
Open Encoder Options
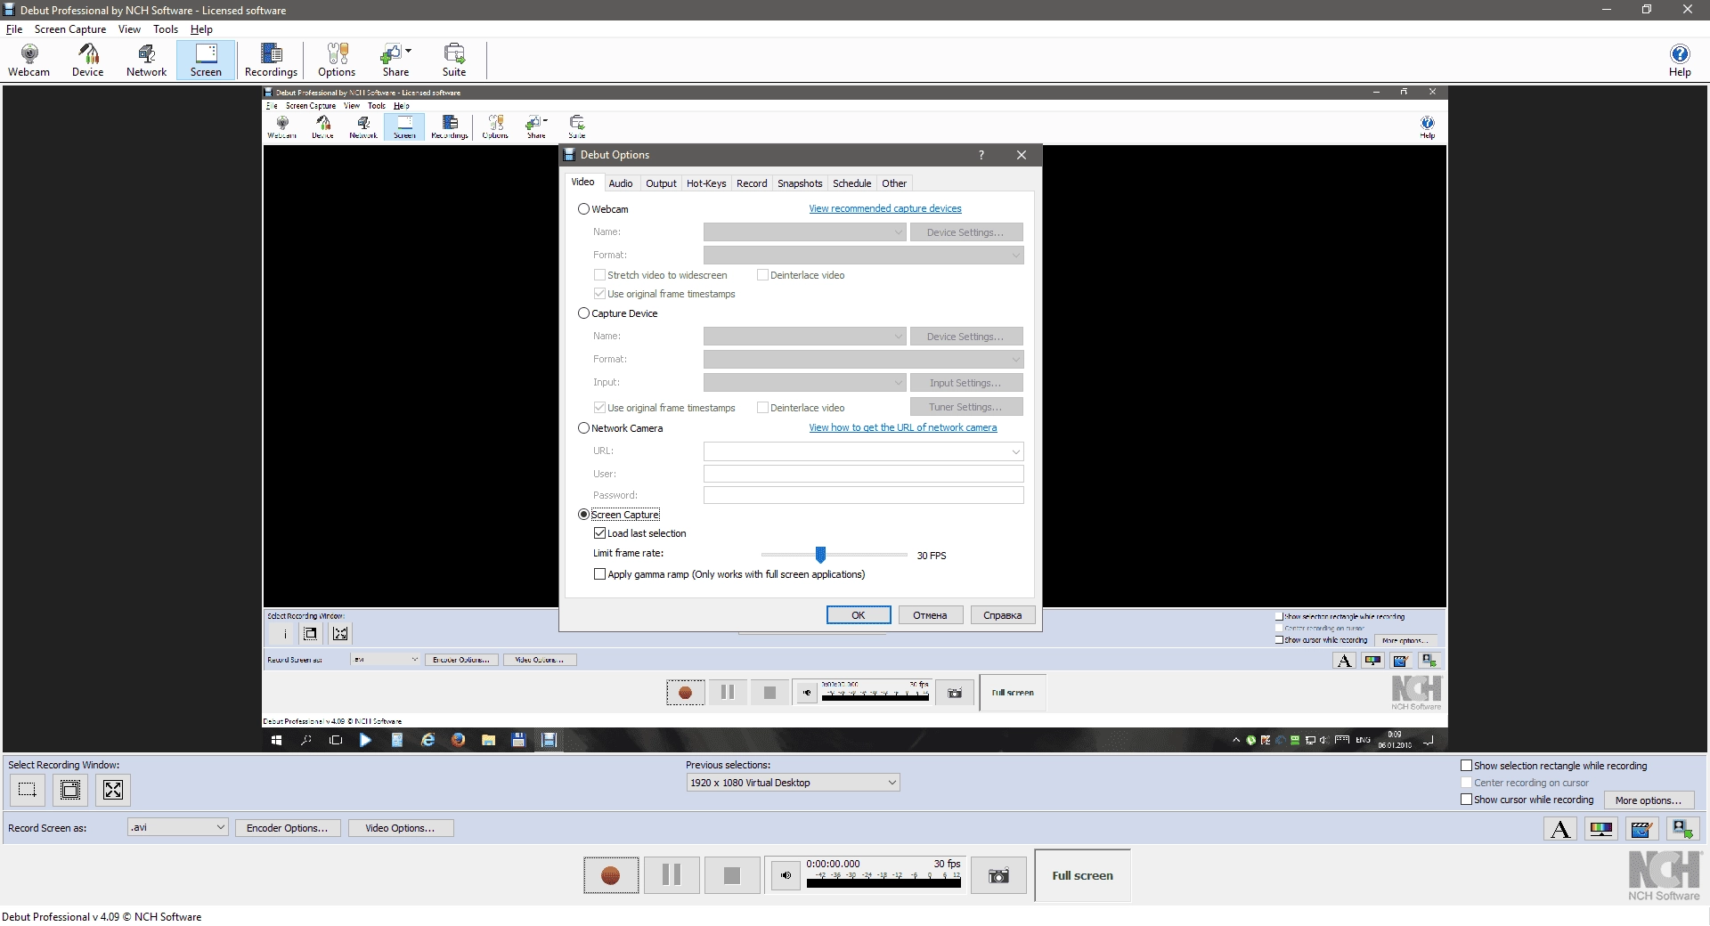[287, 828]
